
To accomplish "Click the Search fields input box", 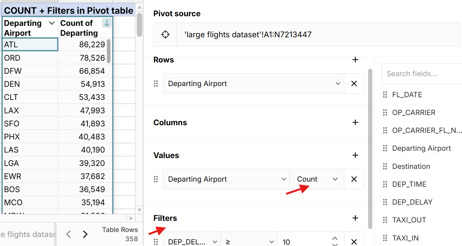I will (421, 74).
